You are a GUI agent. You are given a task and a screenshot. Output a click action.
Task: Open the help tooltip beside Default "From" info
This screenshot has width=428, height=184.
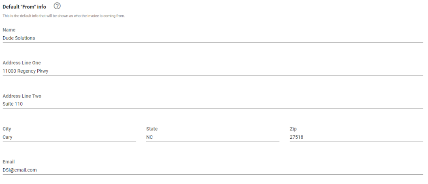tap(57, 6)
